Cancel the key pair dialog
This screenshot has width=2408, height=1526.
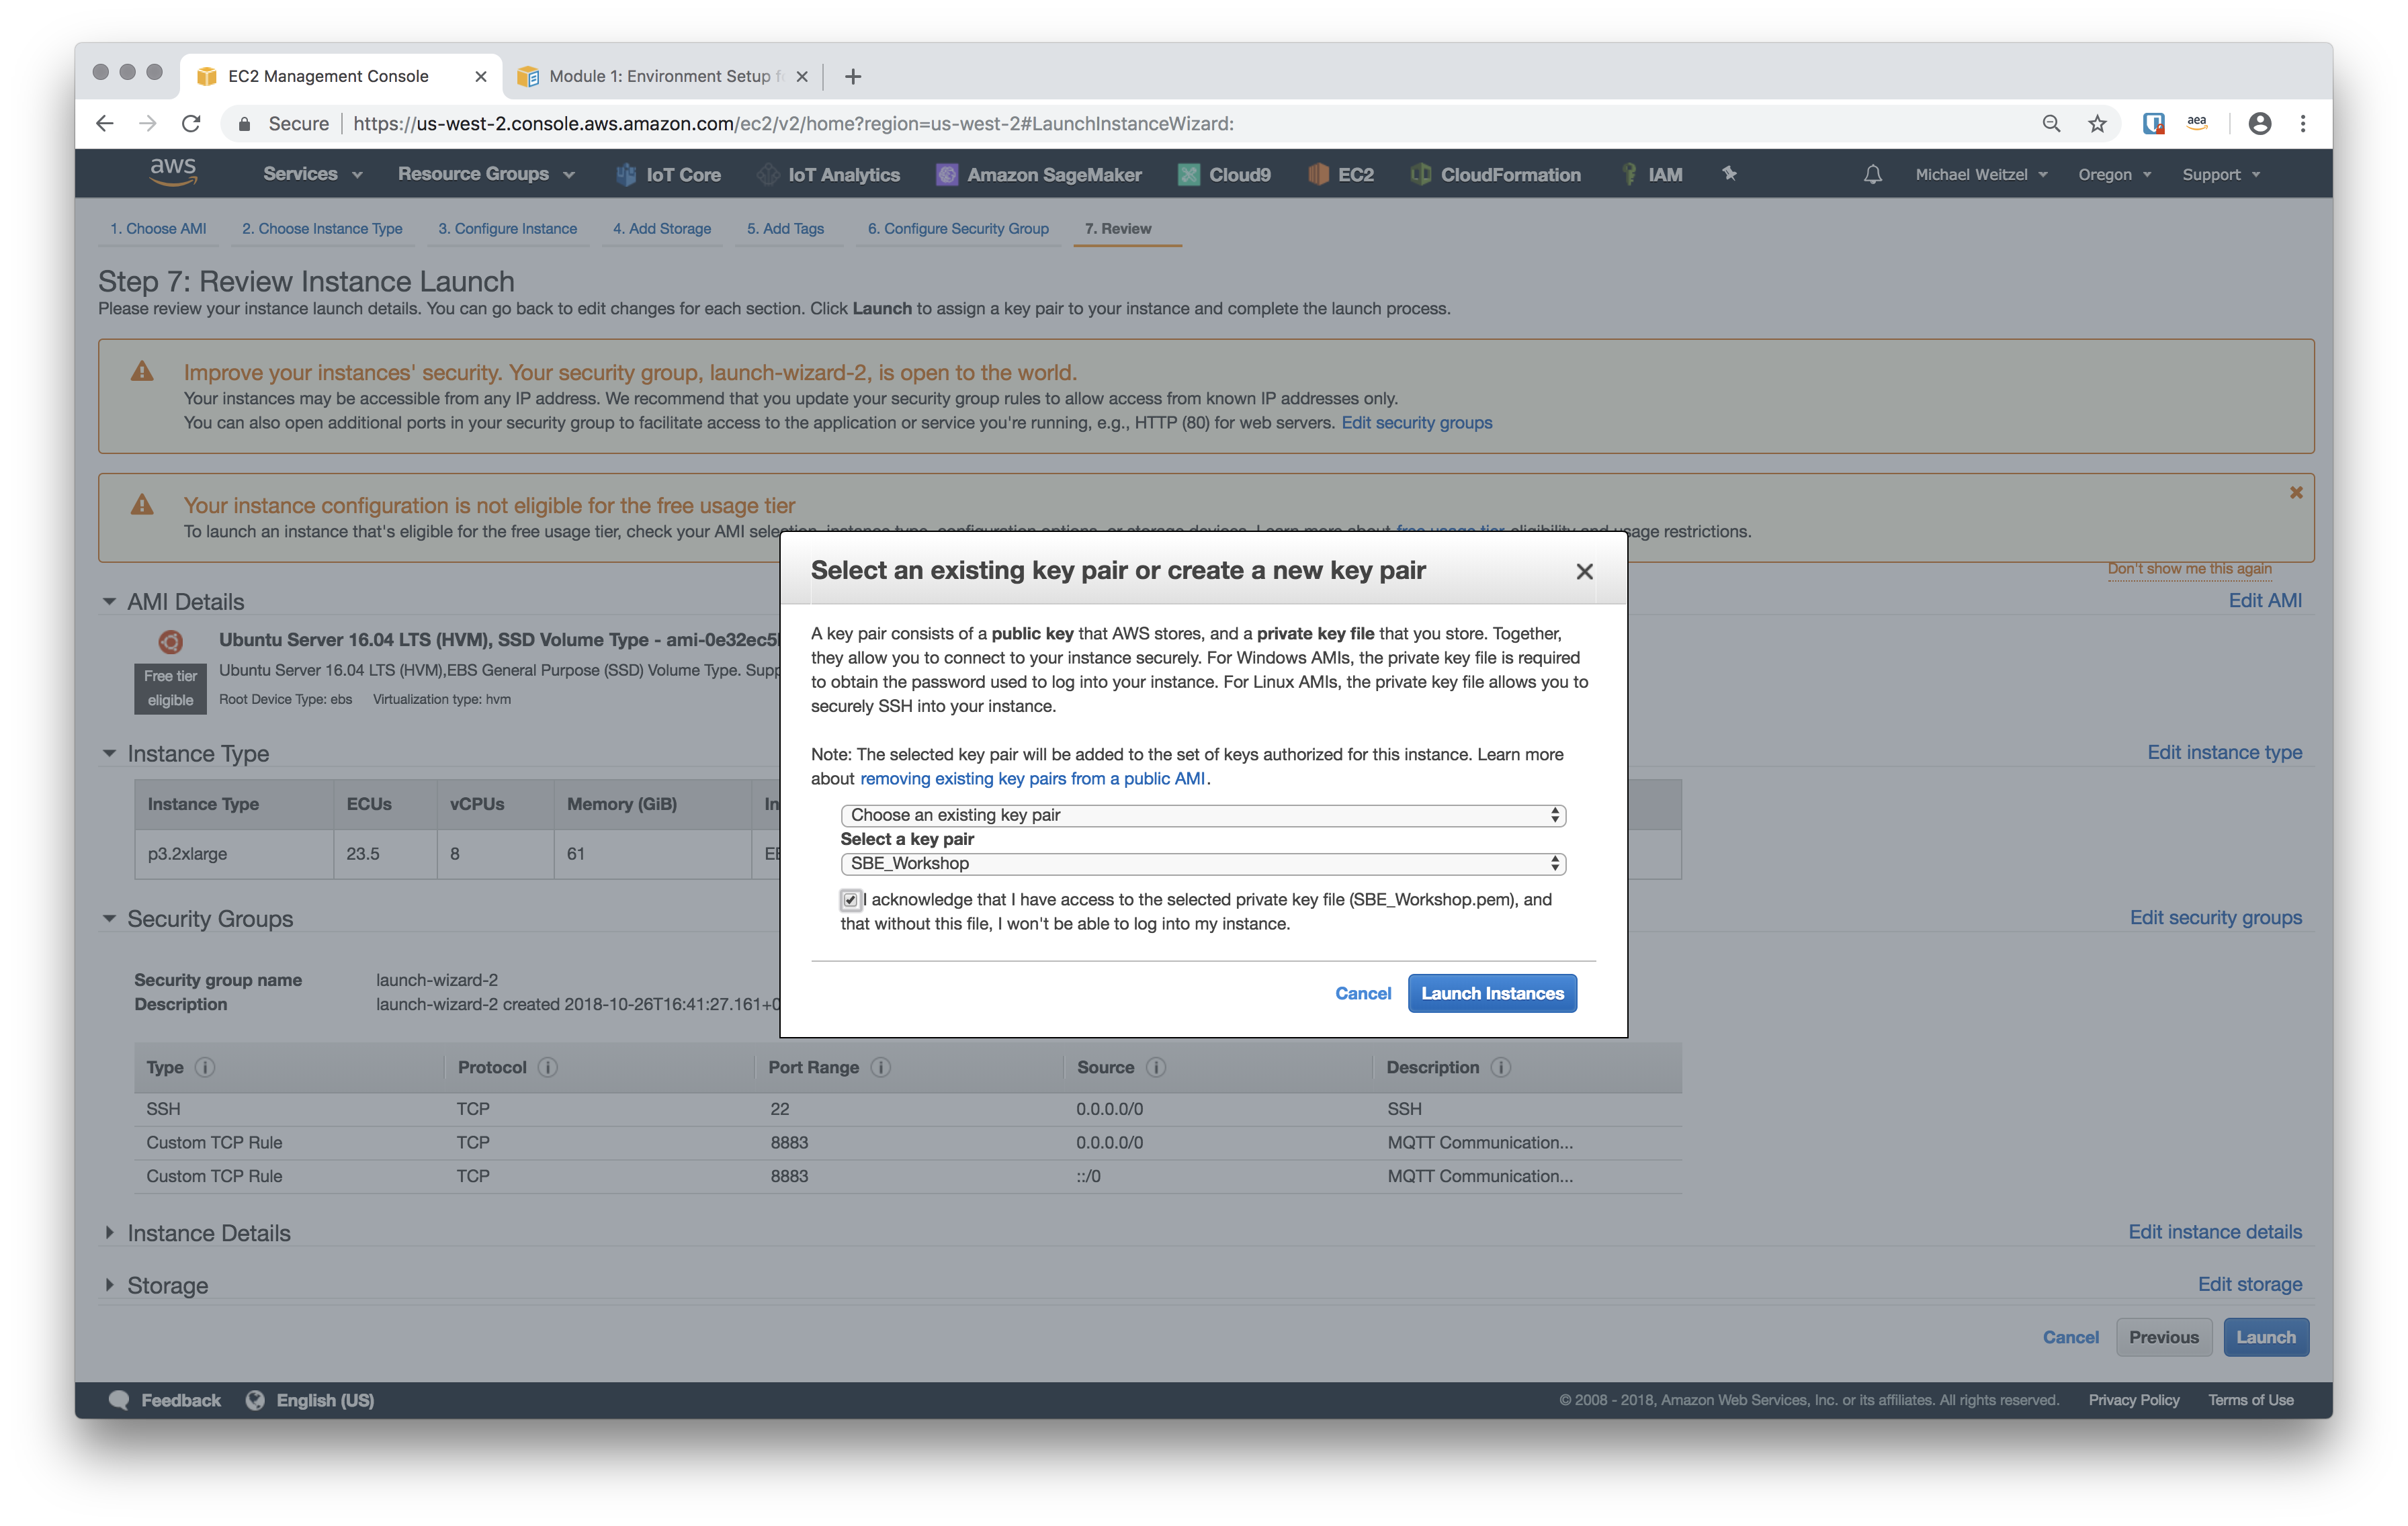coord(1363,993)
